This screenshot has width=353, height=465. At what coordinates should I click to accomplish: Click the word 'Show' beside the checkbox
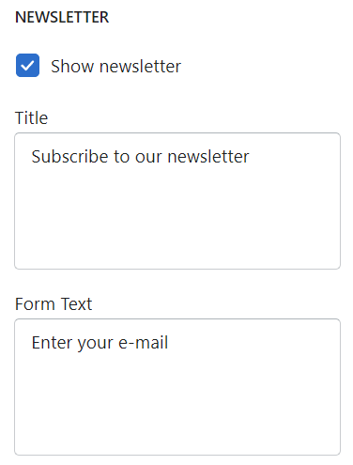pos(72,66)
